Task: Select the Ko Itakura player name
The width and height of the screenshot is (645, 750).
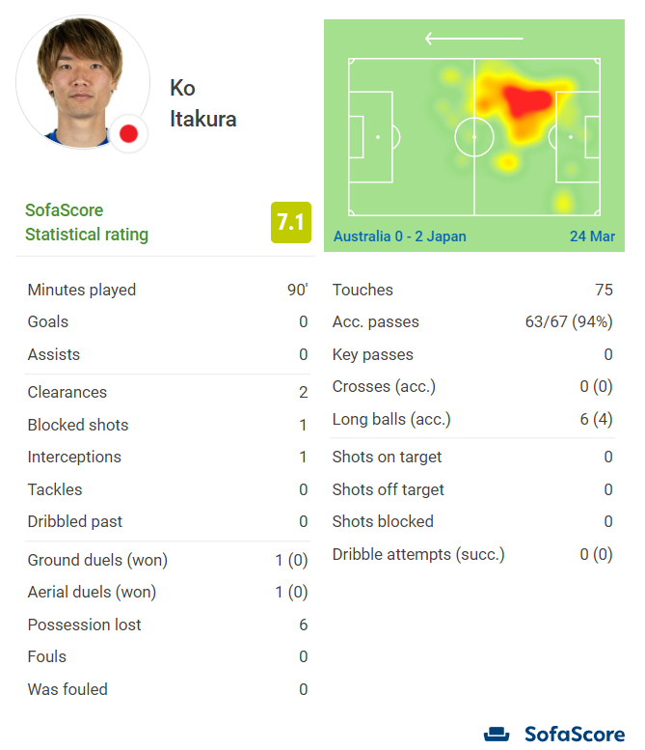Action: (203, 103)
